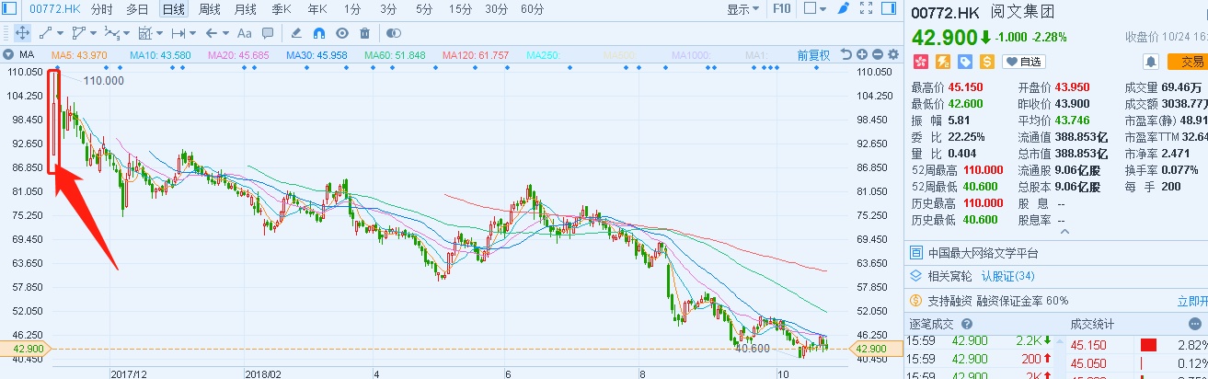1208x379 pixels.
Task: Click the trash delete drawings icon
Action: (364, 33)
